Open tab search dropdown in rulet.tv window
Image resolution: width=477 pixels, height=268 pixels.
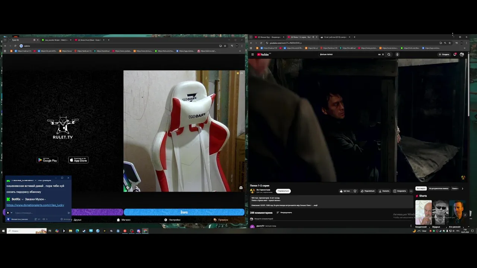[x=5, y=40]
